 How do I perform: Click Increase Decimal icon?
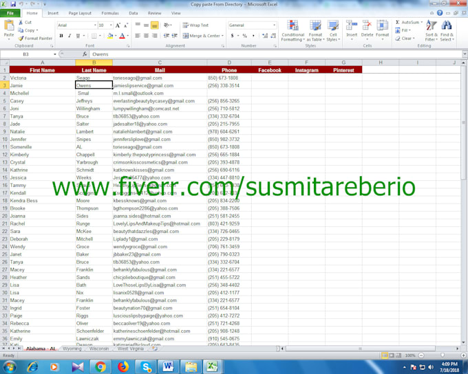tap(265, 36)
